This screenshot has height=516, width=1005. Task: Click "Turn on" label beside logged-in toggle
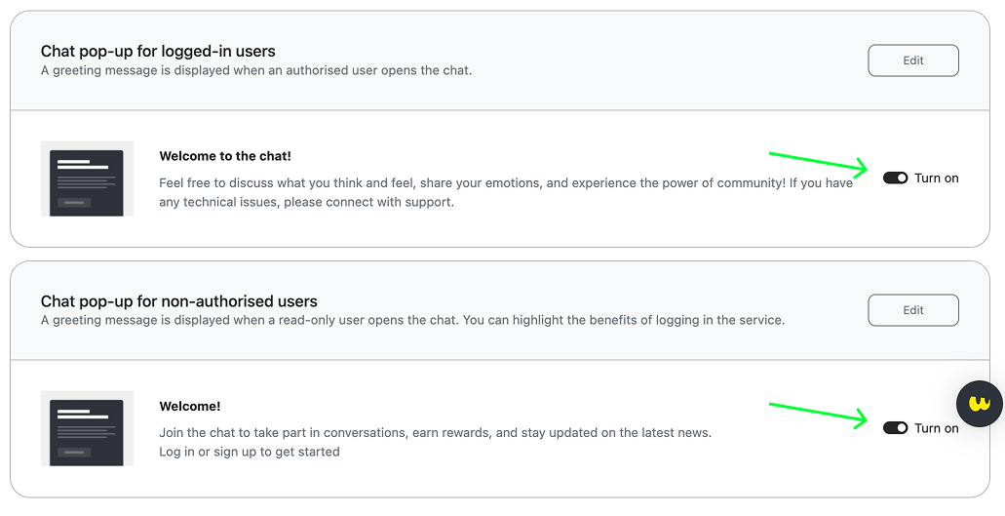[937, 179]
